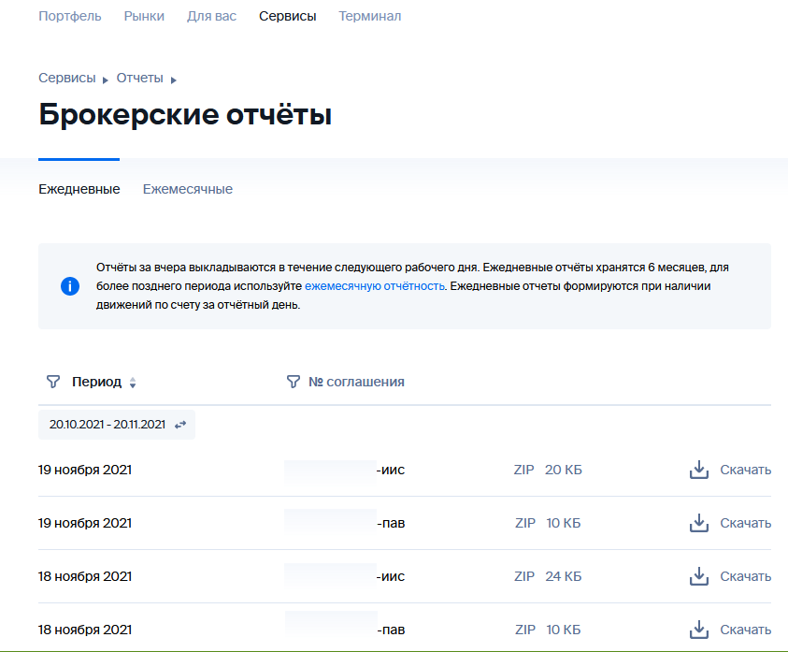Click download icon for 19 ноября ИИС report
Viewport: 788px width, 652px height.
click(x=698, y=470)
